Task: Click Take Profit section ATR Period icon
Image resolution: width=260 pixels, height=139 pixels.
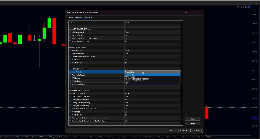Action: [70, 78]
